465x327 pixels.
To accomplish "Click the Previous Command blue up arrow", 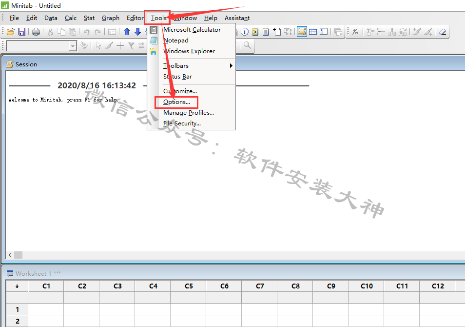I will tap(127, 32).
